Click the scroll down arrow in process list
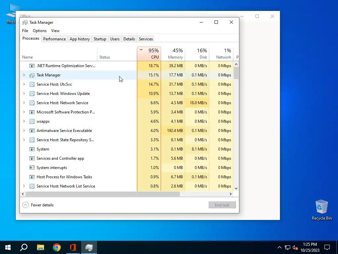Screen dimensions: 338x254 pyautogui.click(x=236, y=188)
